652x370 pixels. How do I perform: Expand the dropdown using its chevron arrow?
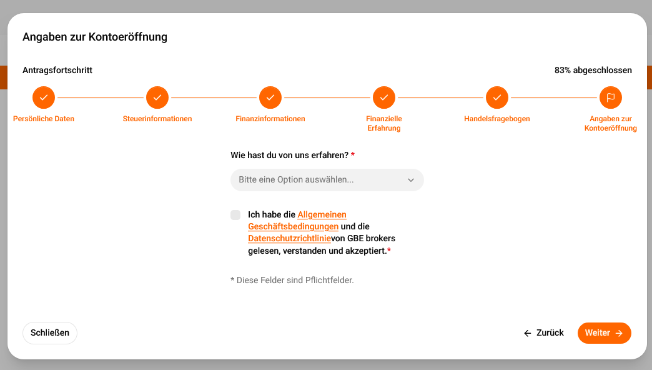tap(411, 180)
